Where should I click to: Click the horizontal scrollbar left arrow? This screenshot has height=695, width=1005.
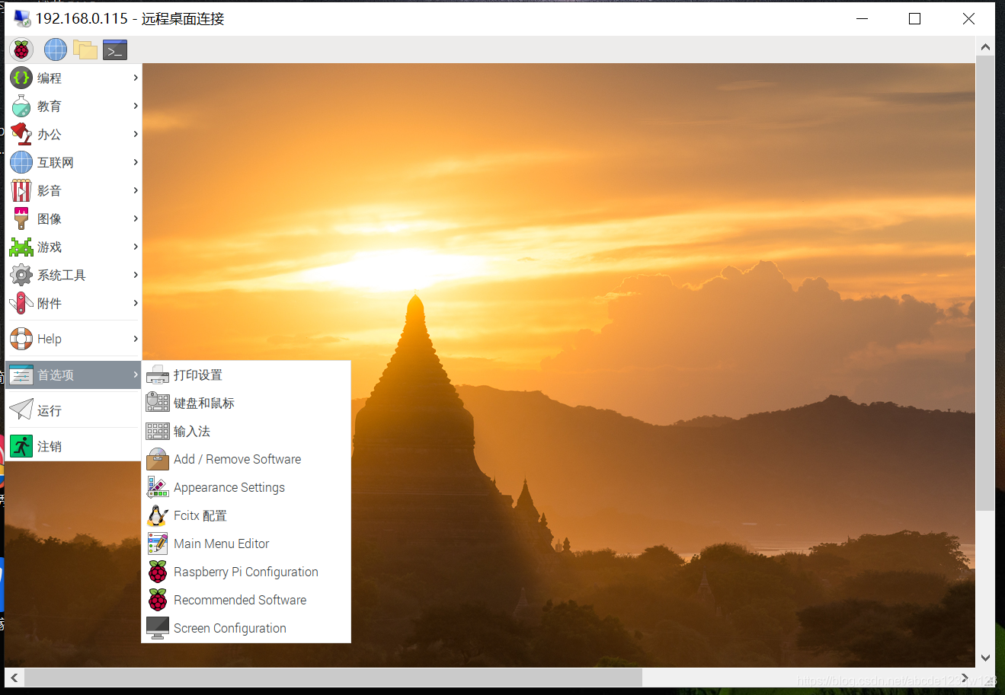click(14, 677)
